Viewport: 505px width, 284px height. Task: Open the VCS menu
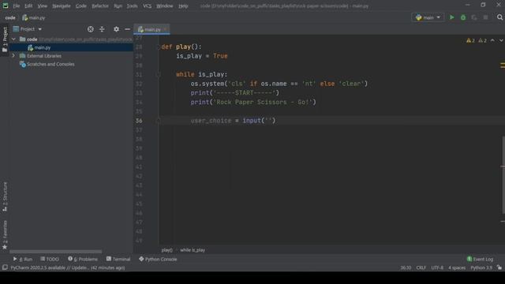148,6
